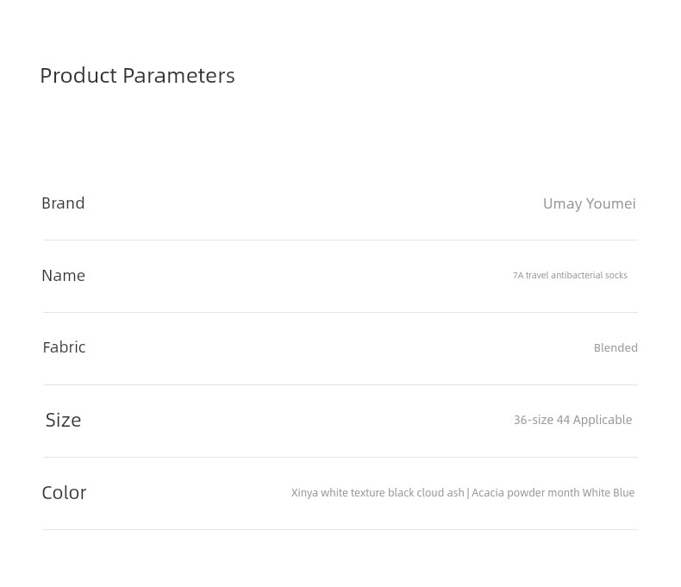Click the 36-size 44 Applicable value
The image size is (681, 587).
pos(572,420)
